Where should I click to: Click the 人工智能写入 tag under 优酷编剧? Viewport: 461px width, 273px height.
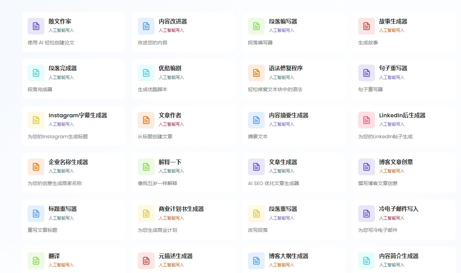(x=171, y=78)
